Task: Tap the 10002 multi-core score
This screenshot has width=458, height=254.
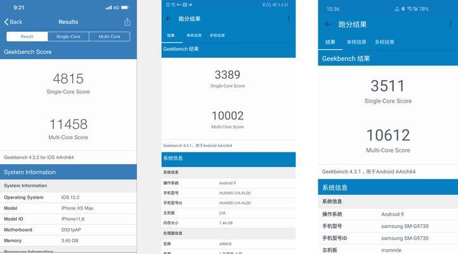Action: tap(228, 116)
